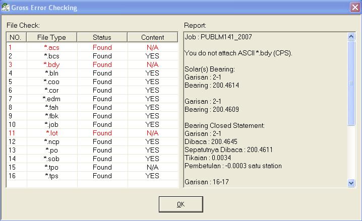Select the *.coo file type cell

point(52,82)
